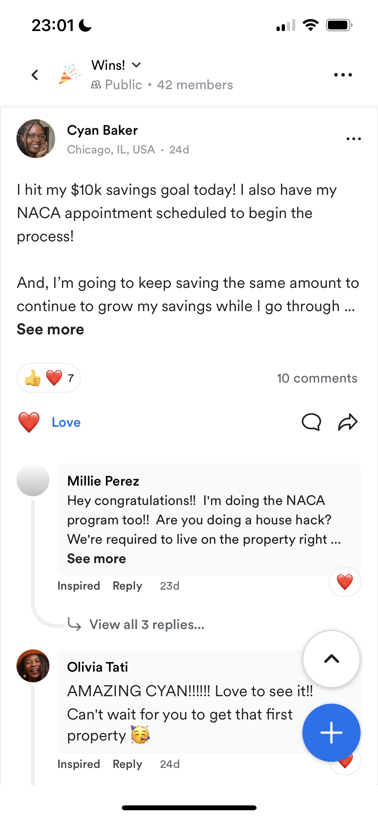Tap the blue plus create button
378x818 pixels.
tap(331, 733)
